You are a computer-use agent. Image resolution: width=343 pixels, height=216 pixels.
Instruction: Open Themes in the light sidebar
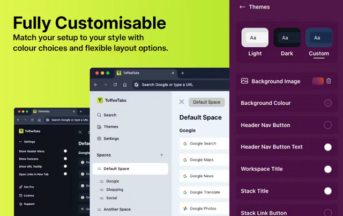click(x=107, y=127)
